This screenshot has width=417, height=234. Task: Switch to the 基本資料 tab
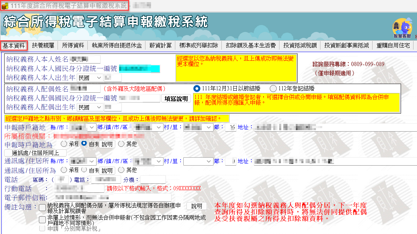(x=14, y=45)
